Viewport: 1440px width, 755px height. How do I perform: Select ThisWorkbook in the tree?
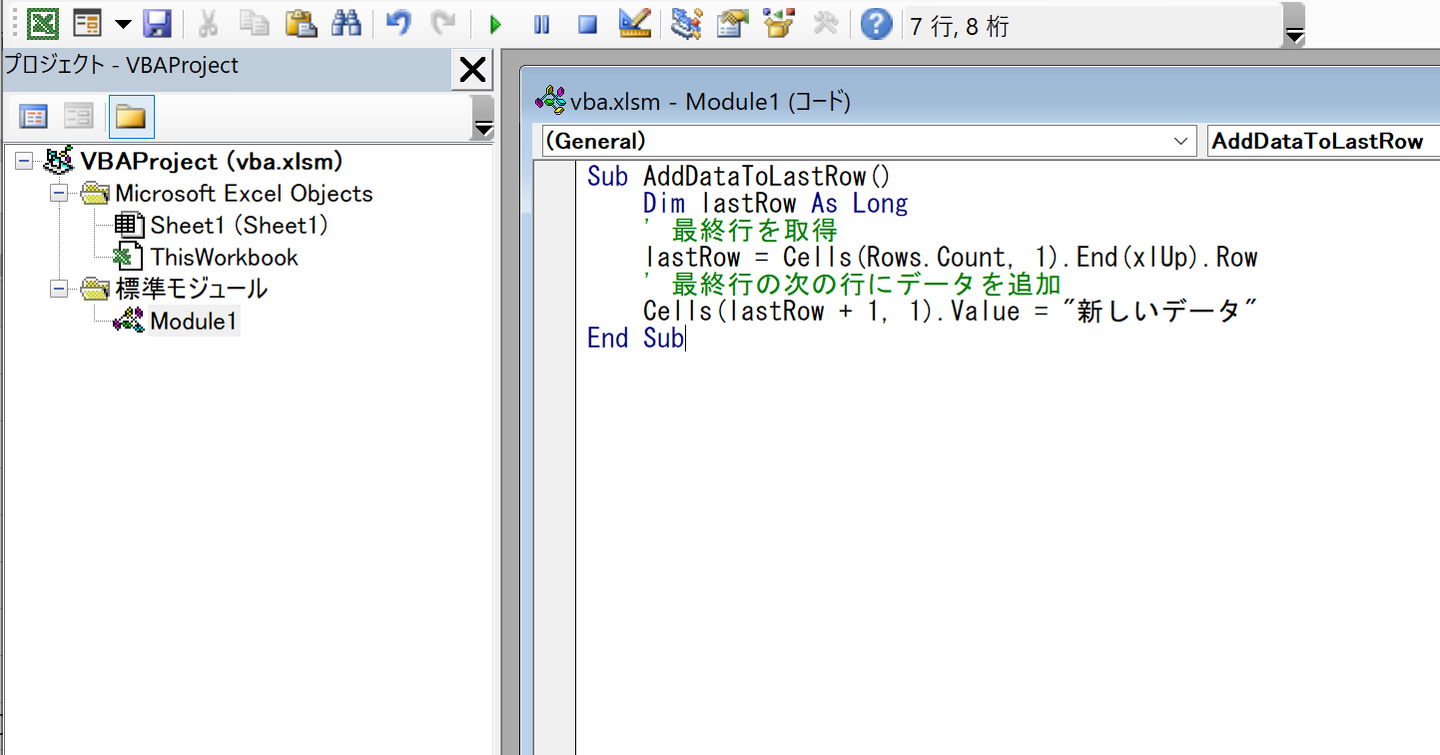tap(224, 257)
